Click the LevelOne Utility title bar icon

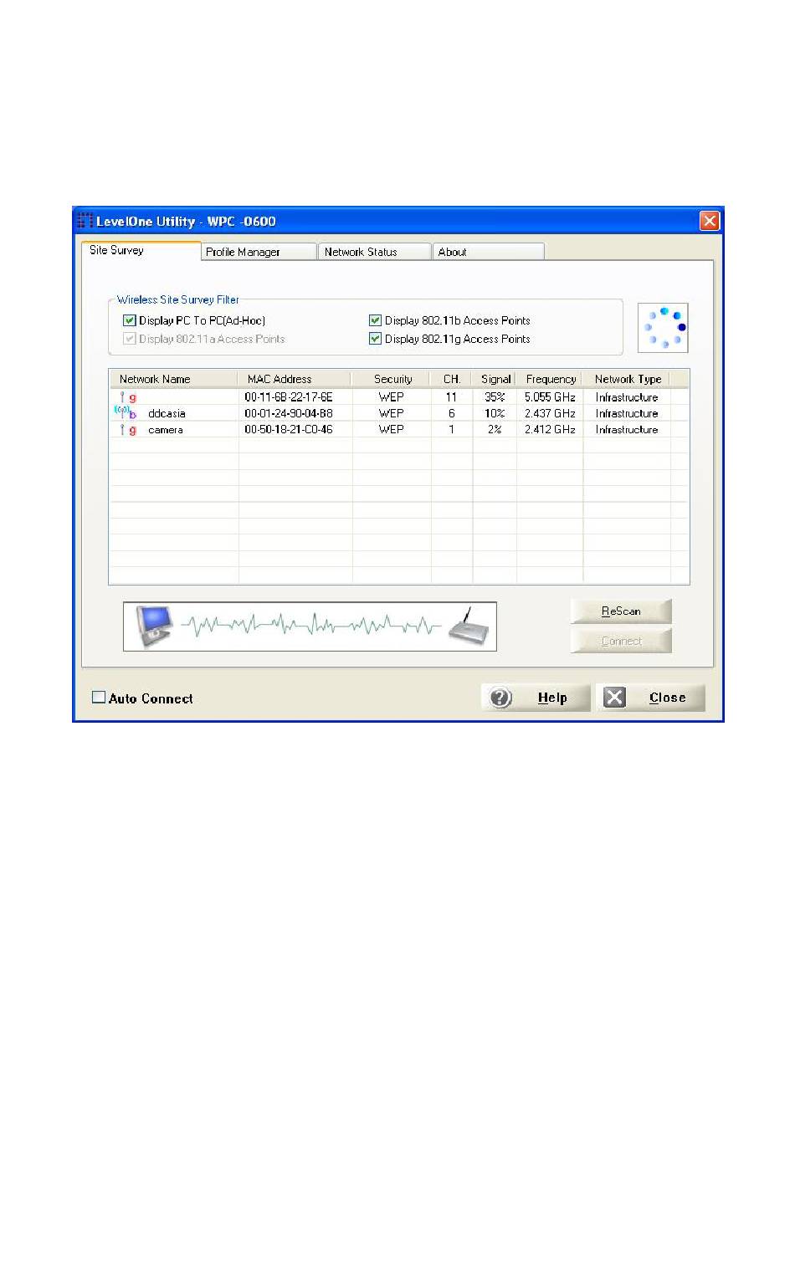(x=85, y=221)
